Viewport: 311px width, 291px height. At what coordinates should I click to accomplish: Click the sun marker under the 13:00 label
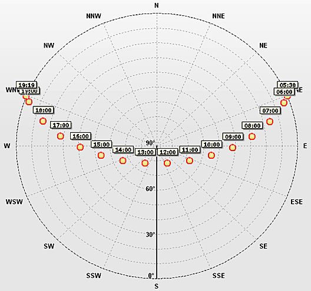click(145, 163)
